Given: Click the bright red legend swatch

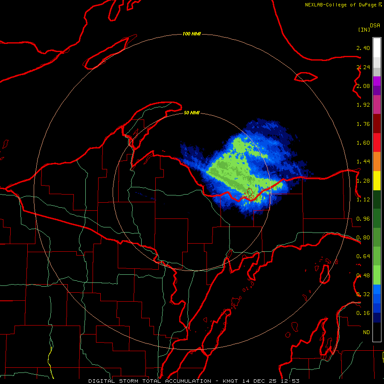Looking at the screenshot, I should click(x=377, y=143).
